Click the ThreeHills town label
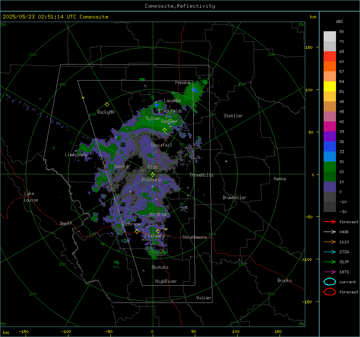Screen dimensions: 360x337 201,175
